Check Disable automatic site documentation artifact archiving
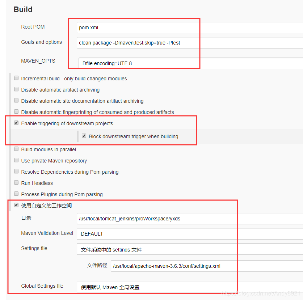 pos(16,101)
